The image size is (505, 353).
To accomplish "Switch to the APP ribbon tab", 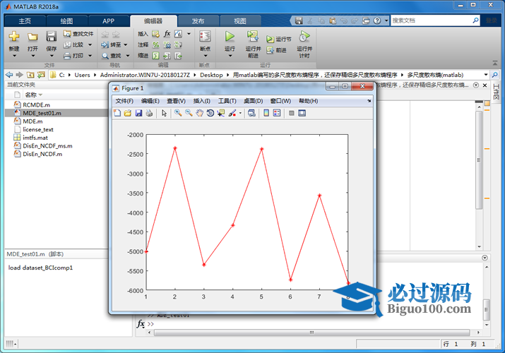I will point(109,21).
